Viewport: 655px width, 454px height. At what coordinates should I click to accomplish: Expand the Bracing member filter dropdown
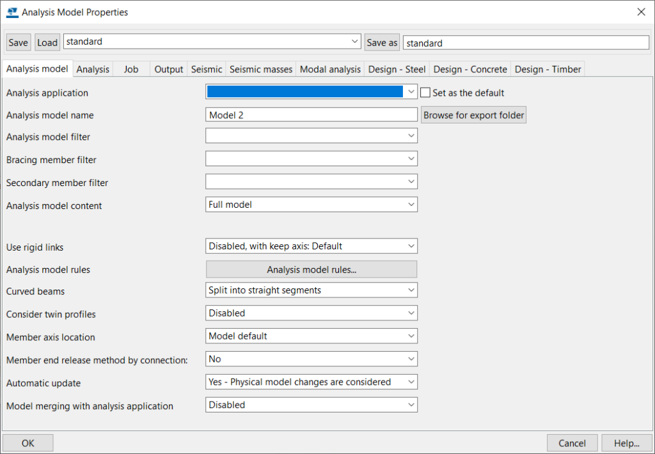(x=411, y=158)
